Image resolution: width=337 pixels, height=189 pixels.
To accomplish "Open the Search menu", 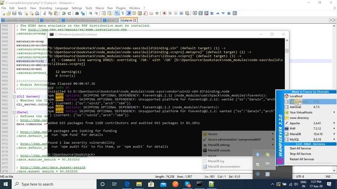I will click(22, 8).
